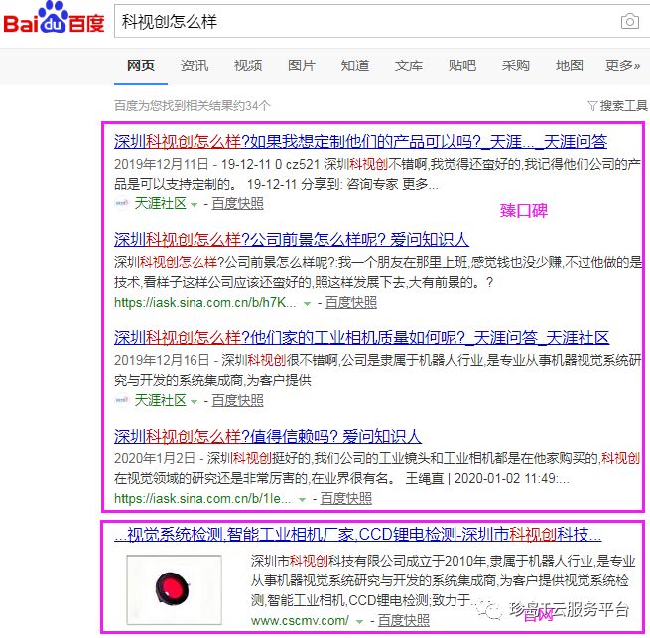This screenshot has width=650, height=638.
Task: Open result 视觉系统检测,智能工业相机厂家
Action: tap(358, 535)
